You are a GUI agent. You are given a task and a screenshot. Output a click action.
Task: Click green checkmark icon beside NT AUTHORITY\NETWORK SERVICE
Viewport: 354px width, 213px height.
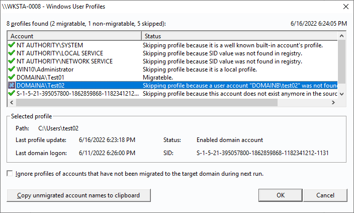(12, 61)
